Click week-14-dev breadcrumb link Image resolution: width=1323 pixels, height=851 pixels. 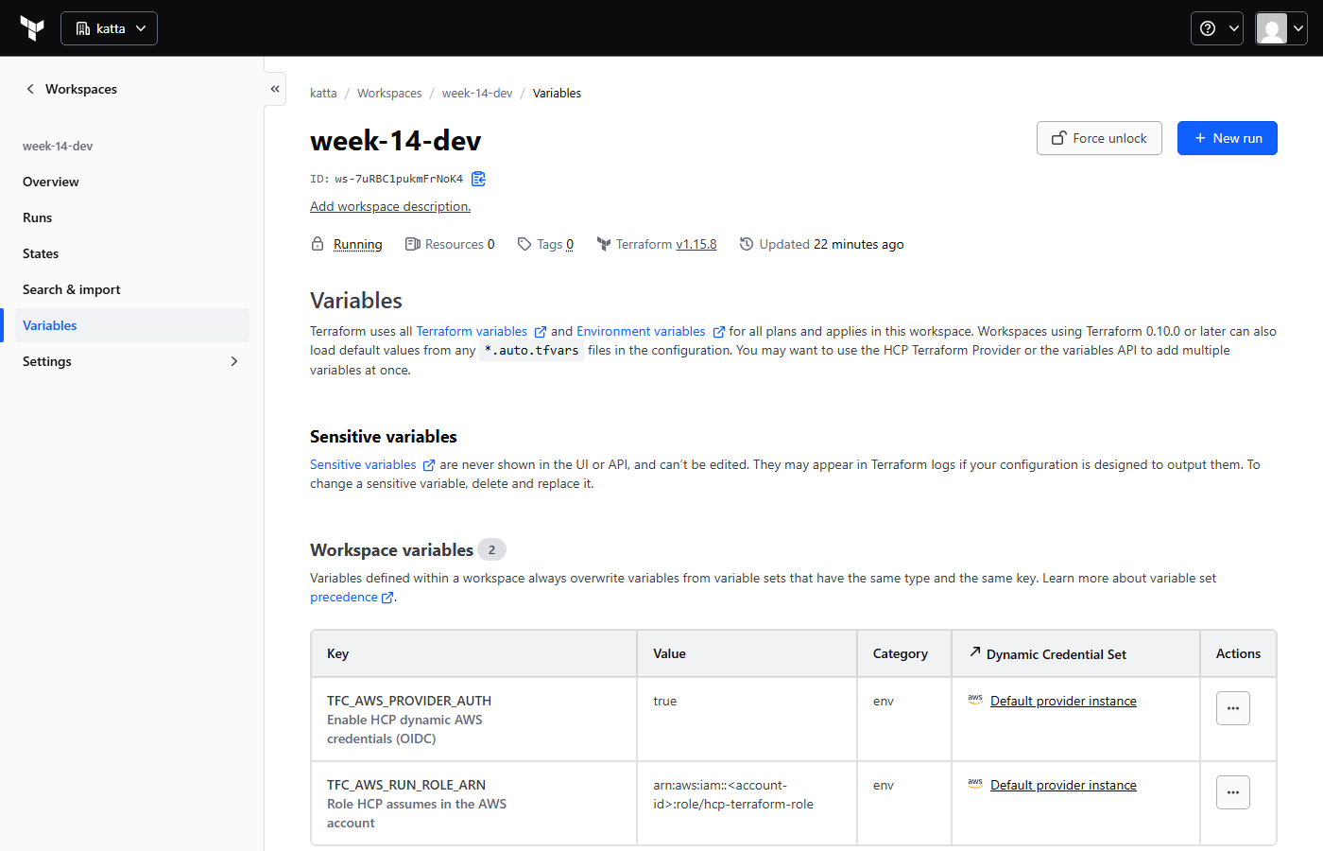(x=477, y=94)
